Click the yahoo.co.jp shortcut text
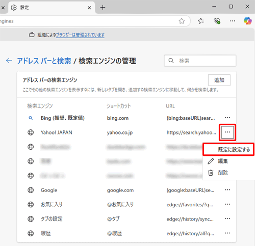The width and height of the screenshot is (255, 246). coord(120,132)
